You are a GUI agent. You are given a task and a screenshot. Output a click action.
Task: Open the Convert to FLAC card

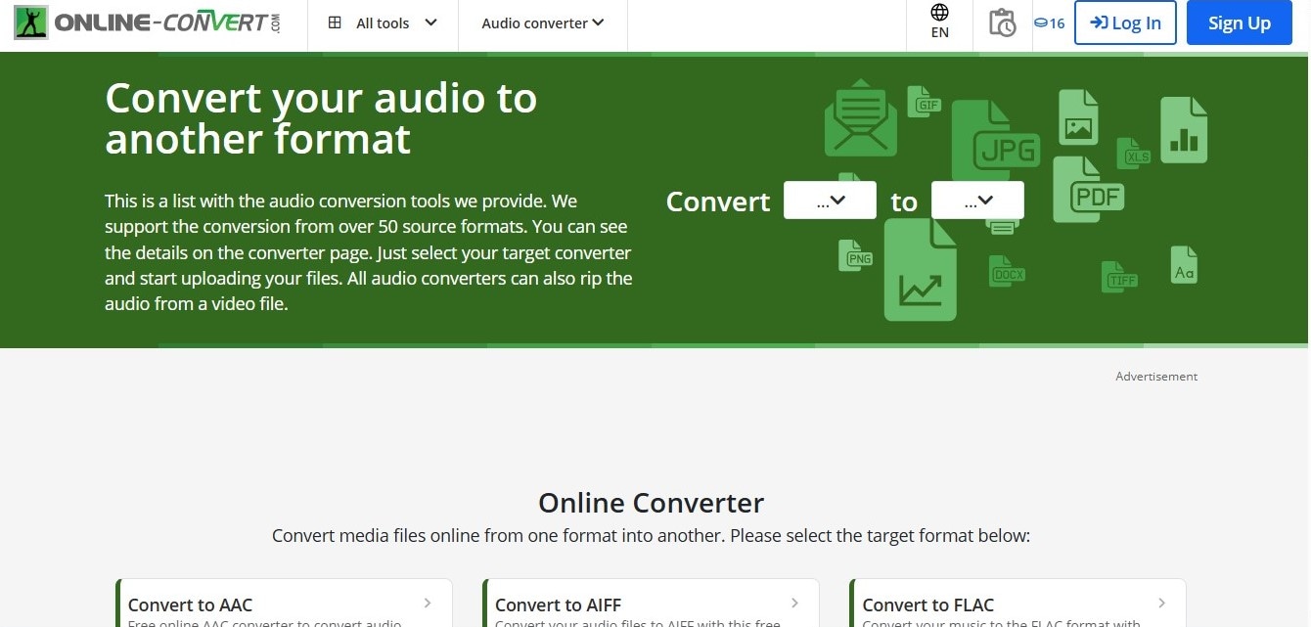click(1017, 604)
